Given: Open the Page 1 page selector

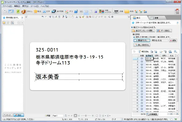Looking at the screenshot, I should [x=58, y=116].
